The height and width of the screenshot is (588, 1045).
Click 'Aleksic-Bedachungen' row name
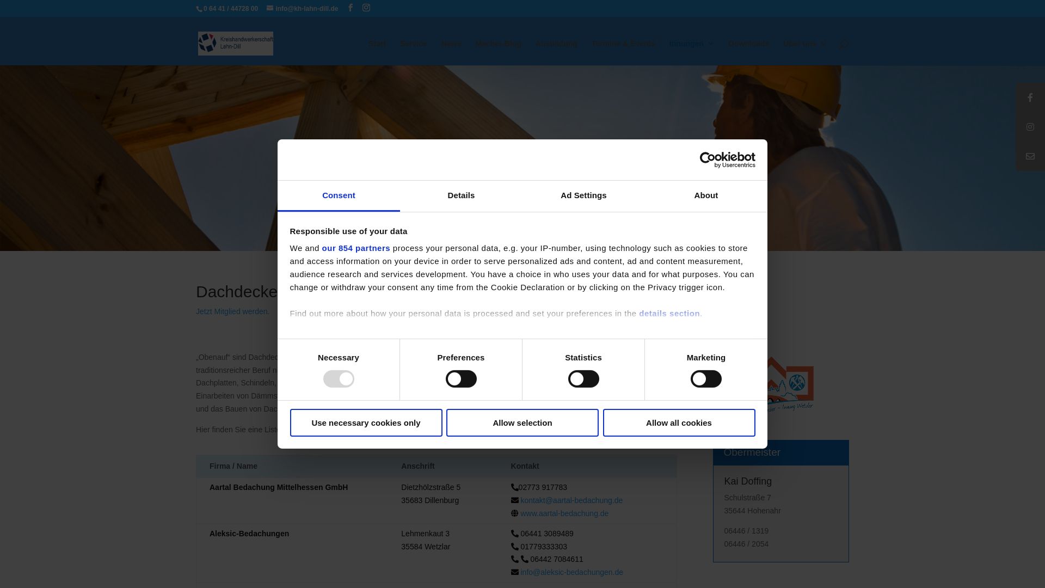tap(249, 534)
